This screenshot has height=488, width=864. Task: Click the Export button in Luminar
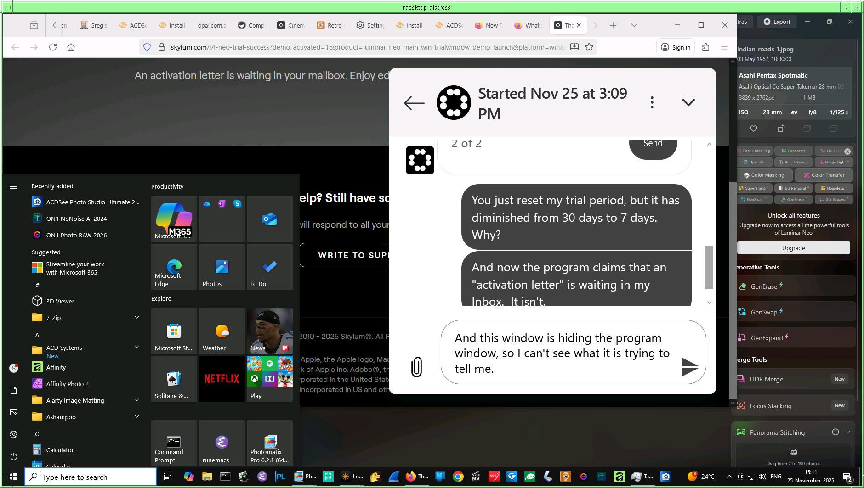pos(777,22)
